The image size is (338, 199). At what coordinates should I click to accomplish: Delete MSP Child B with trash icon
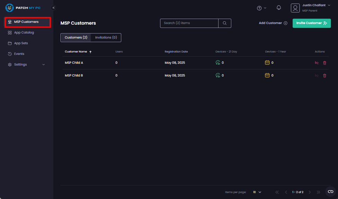point(324,76)
